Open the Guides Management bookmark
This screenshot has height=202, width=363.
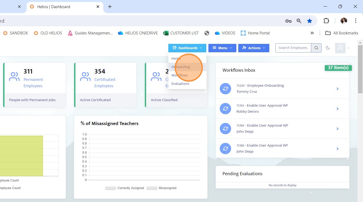tap(90, 33)
